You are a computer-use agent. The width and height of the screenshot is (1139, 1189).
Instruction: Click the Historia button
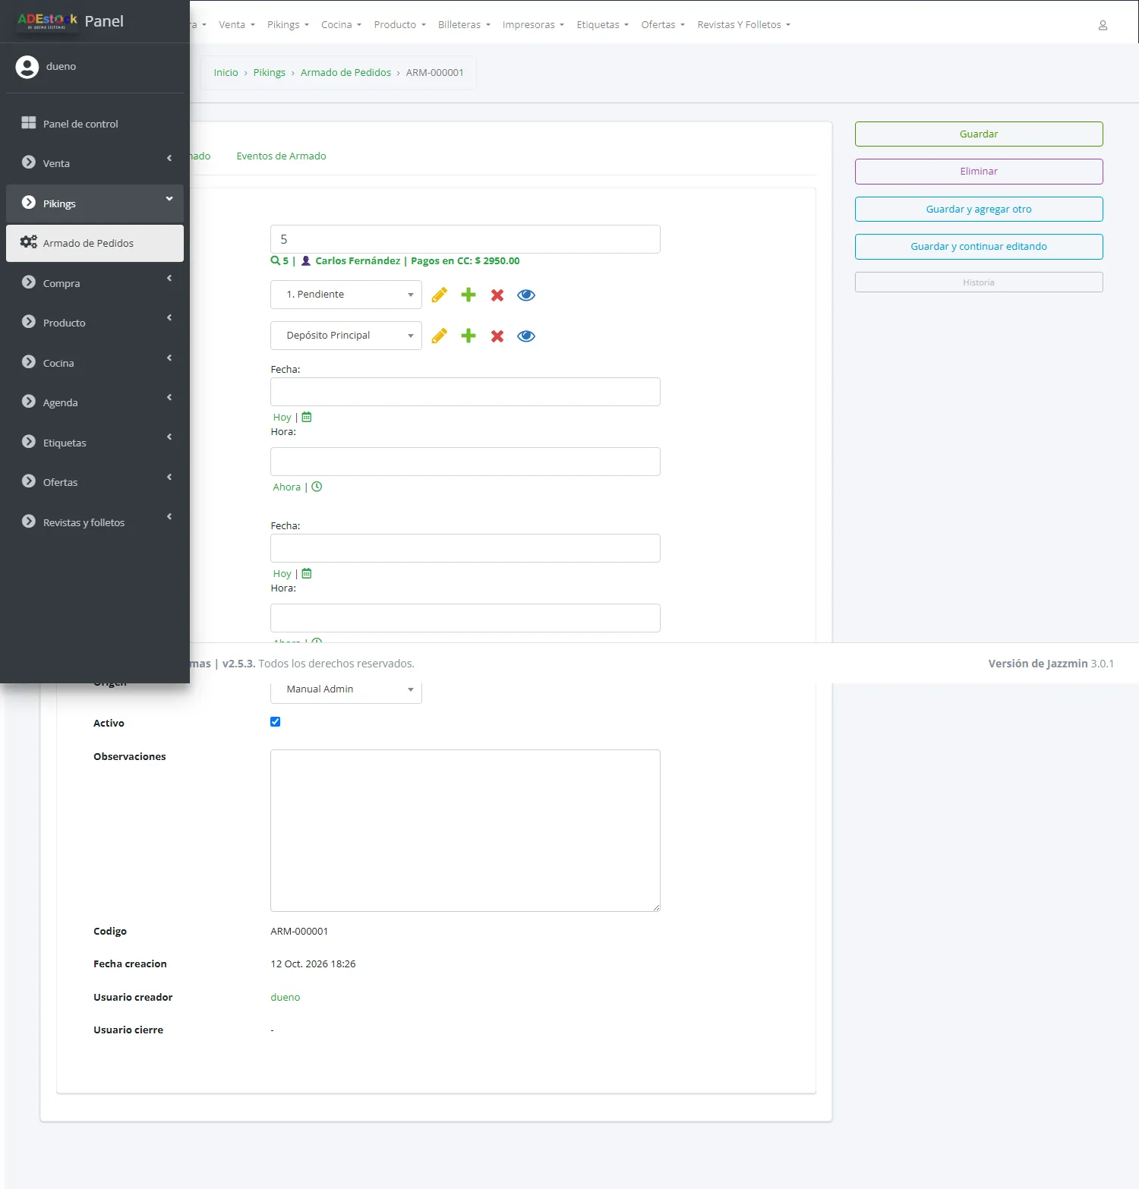[x=979, y=282]
